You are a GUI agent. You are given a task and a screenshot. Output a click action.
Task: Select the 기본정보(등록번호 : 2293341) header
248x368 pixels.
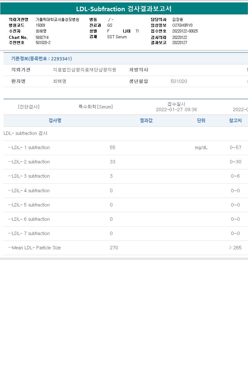tap(41, 59)
